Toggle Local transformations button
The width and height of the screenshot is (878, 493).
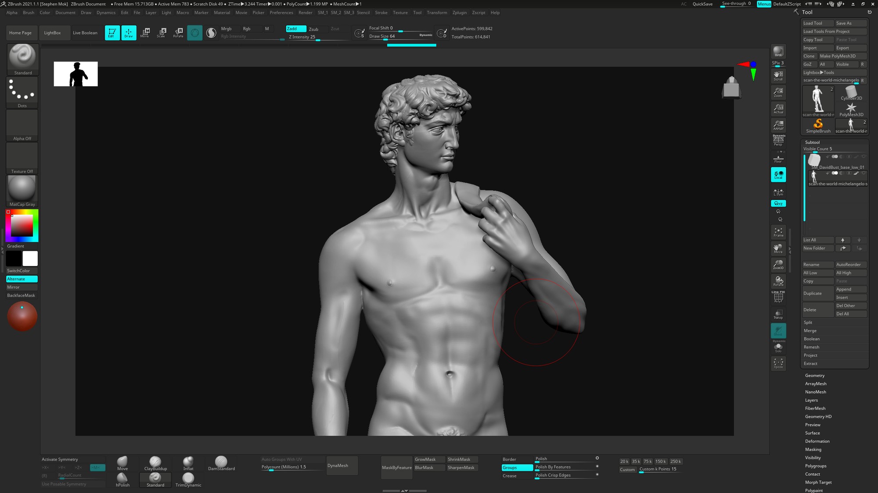click(778, 175)
